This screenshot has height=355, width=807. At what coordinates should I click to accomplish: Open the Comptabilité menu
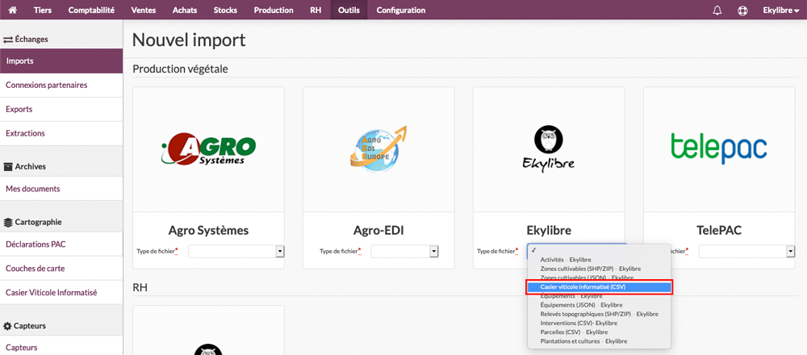click(x=92, y=10)
